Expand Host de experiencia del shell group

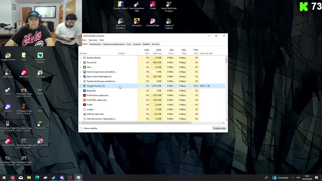(x=80, y=72)
